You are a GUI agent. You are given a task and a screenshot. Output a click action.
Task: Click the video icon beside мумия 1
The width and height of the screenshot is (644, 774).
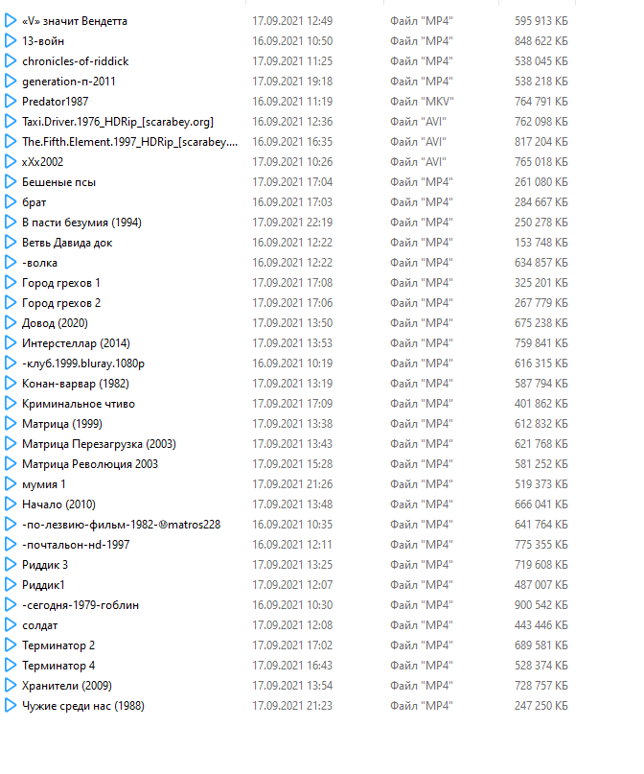[x=11, y=483]
